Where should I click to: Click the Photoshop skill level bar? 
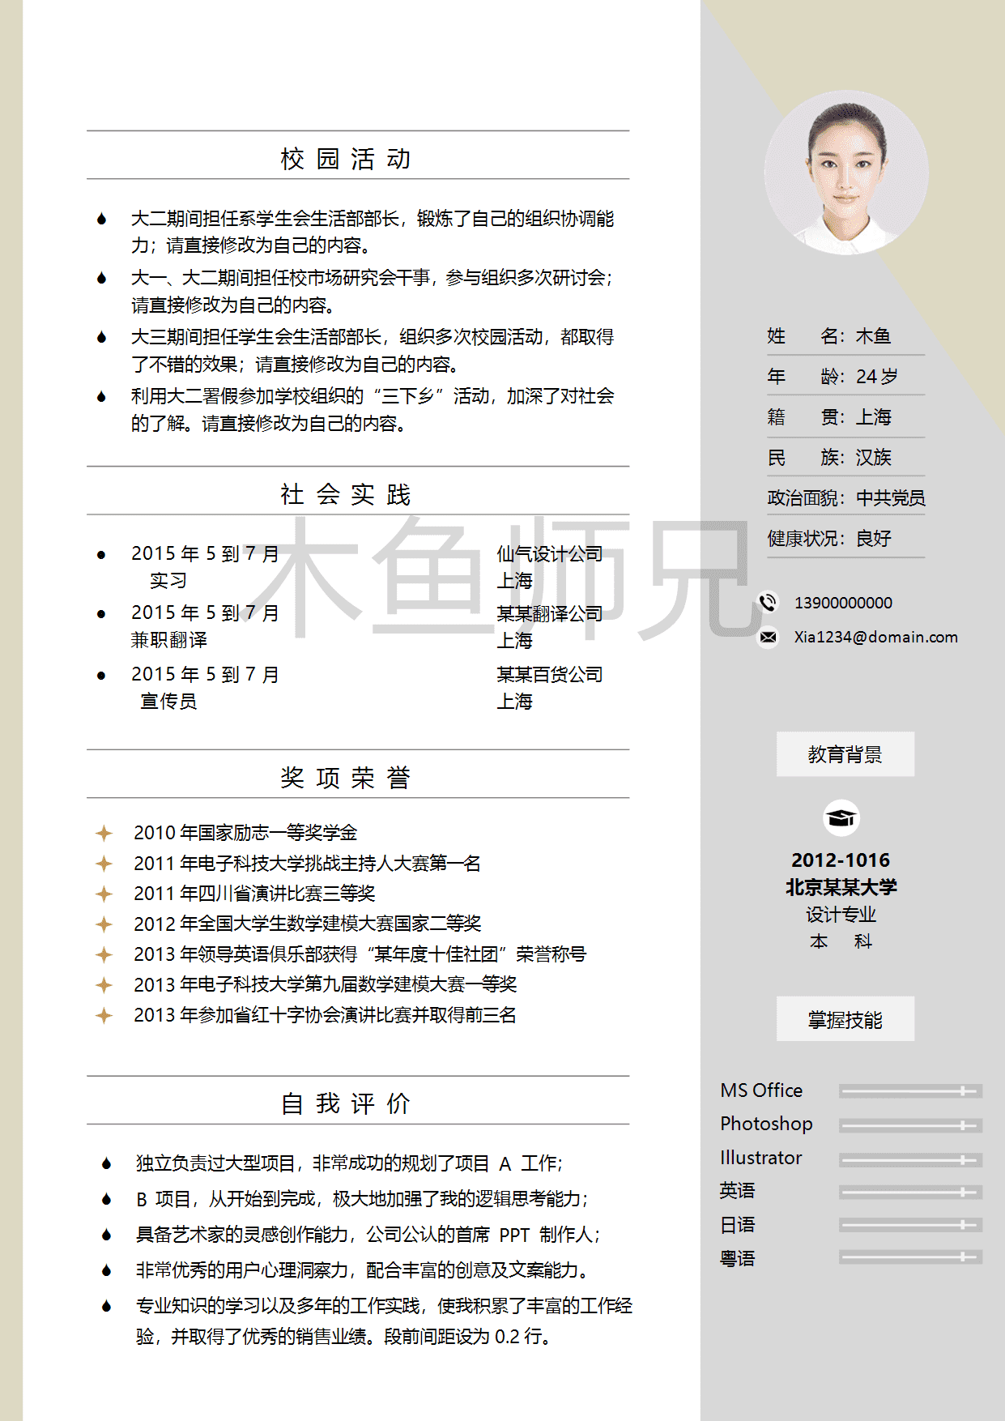pyautogui.click(x=910, y=1125)
